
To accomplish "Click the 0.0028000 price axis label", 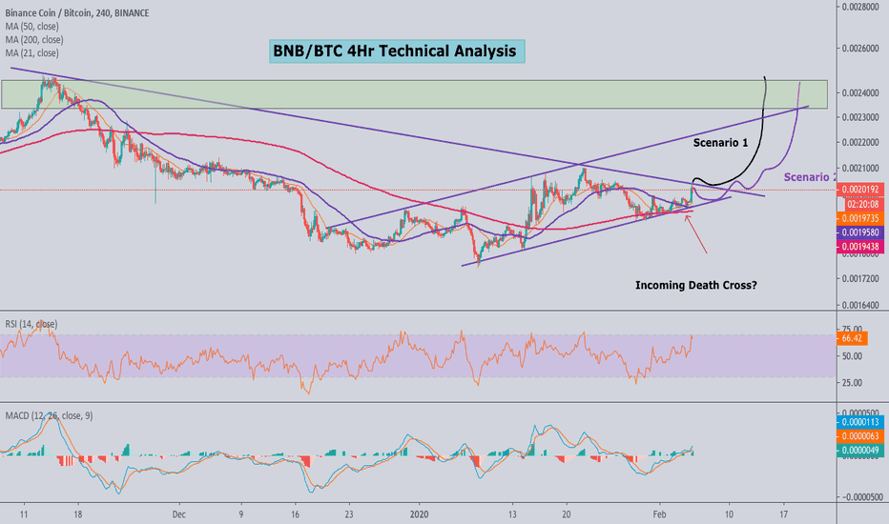I will [x=860, y=7].
